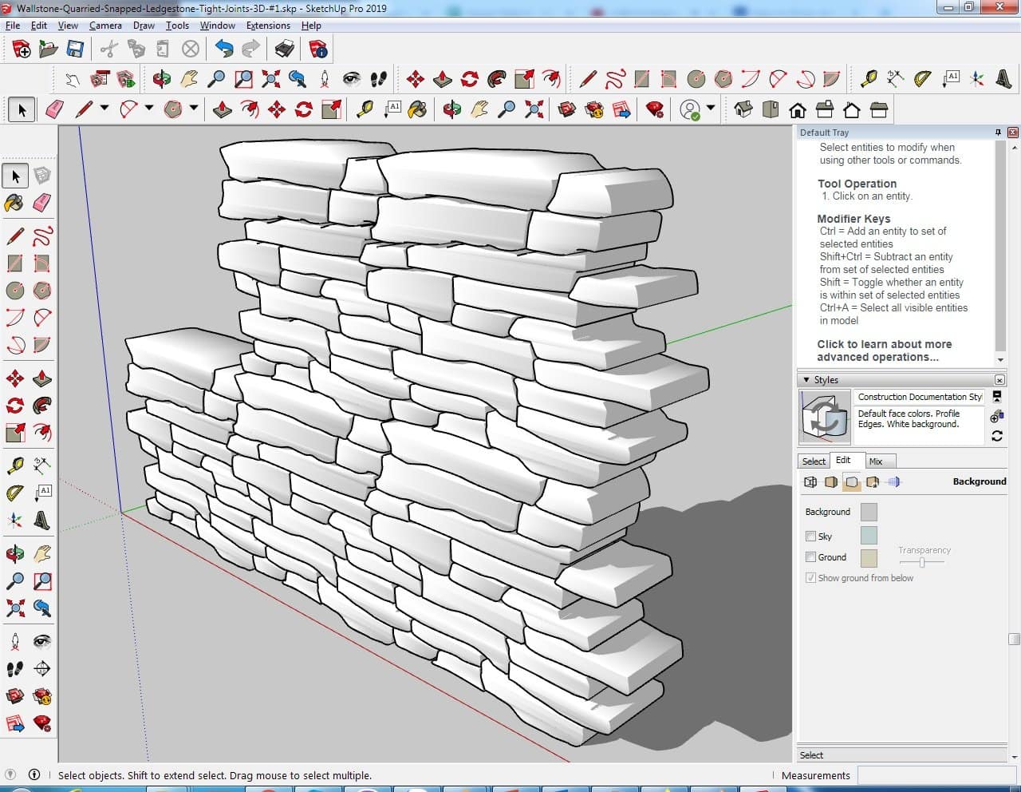The width and height of the screenshot is (1021, 792).
Task: Enable the Ground checkbox
Action: pyautogui.click(x=810, y=557)
